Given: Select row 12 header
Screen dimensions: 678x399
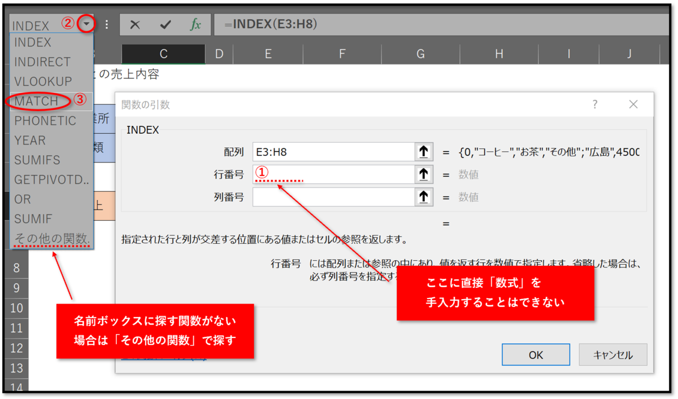Looking at the screenshot, I should coord(16,348).
